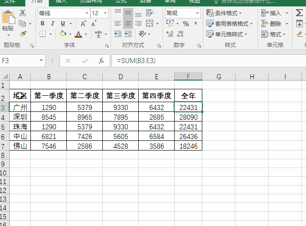
Task: Select column G header
Action: [x=219, y=76]
